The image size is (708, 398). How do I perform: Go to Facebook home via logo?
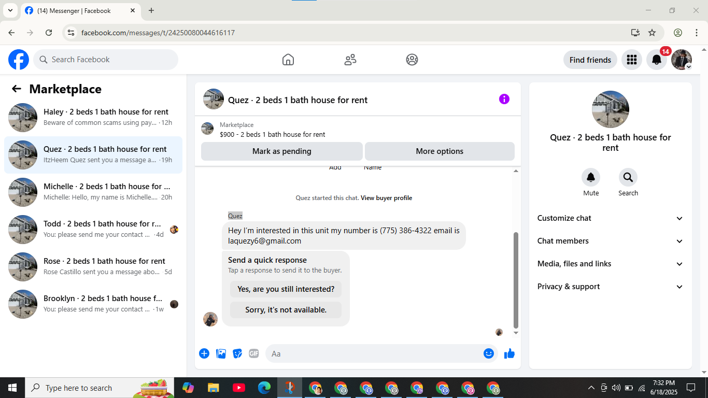(19, 60)
